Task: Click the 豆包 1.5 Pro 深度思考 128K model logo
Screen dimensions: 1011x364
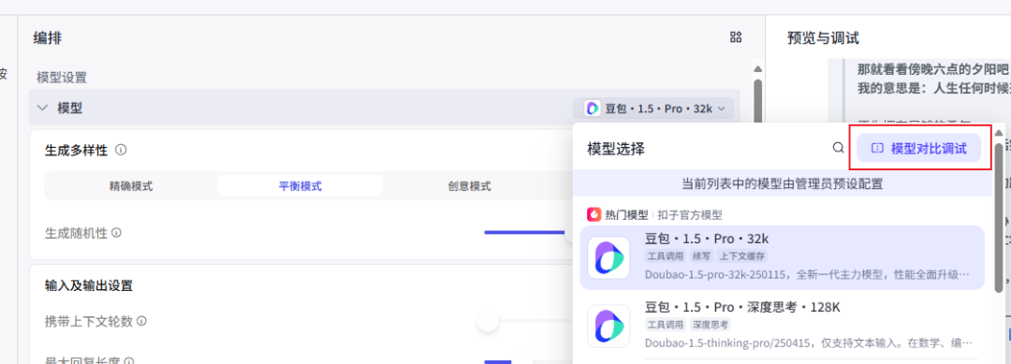Action: pyautogui.click(x=608, y=326)
